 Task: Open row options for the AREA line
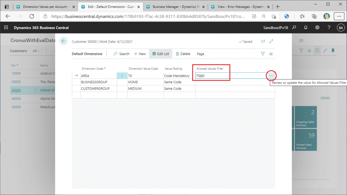122,75
